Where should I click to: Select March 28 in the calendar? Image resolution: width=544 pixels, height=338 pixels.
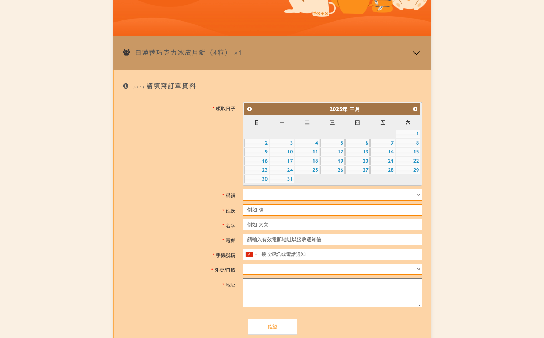click(383, 170)
